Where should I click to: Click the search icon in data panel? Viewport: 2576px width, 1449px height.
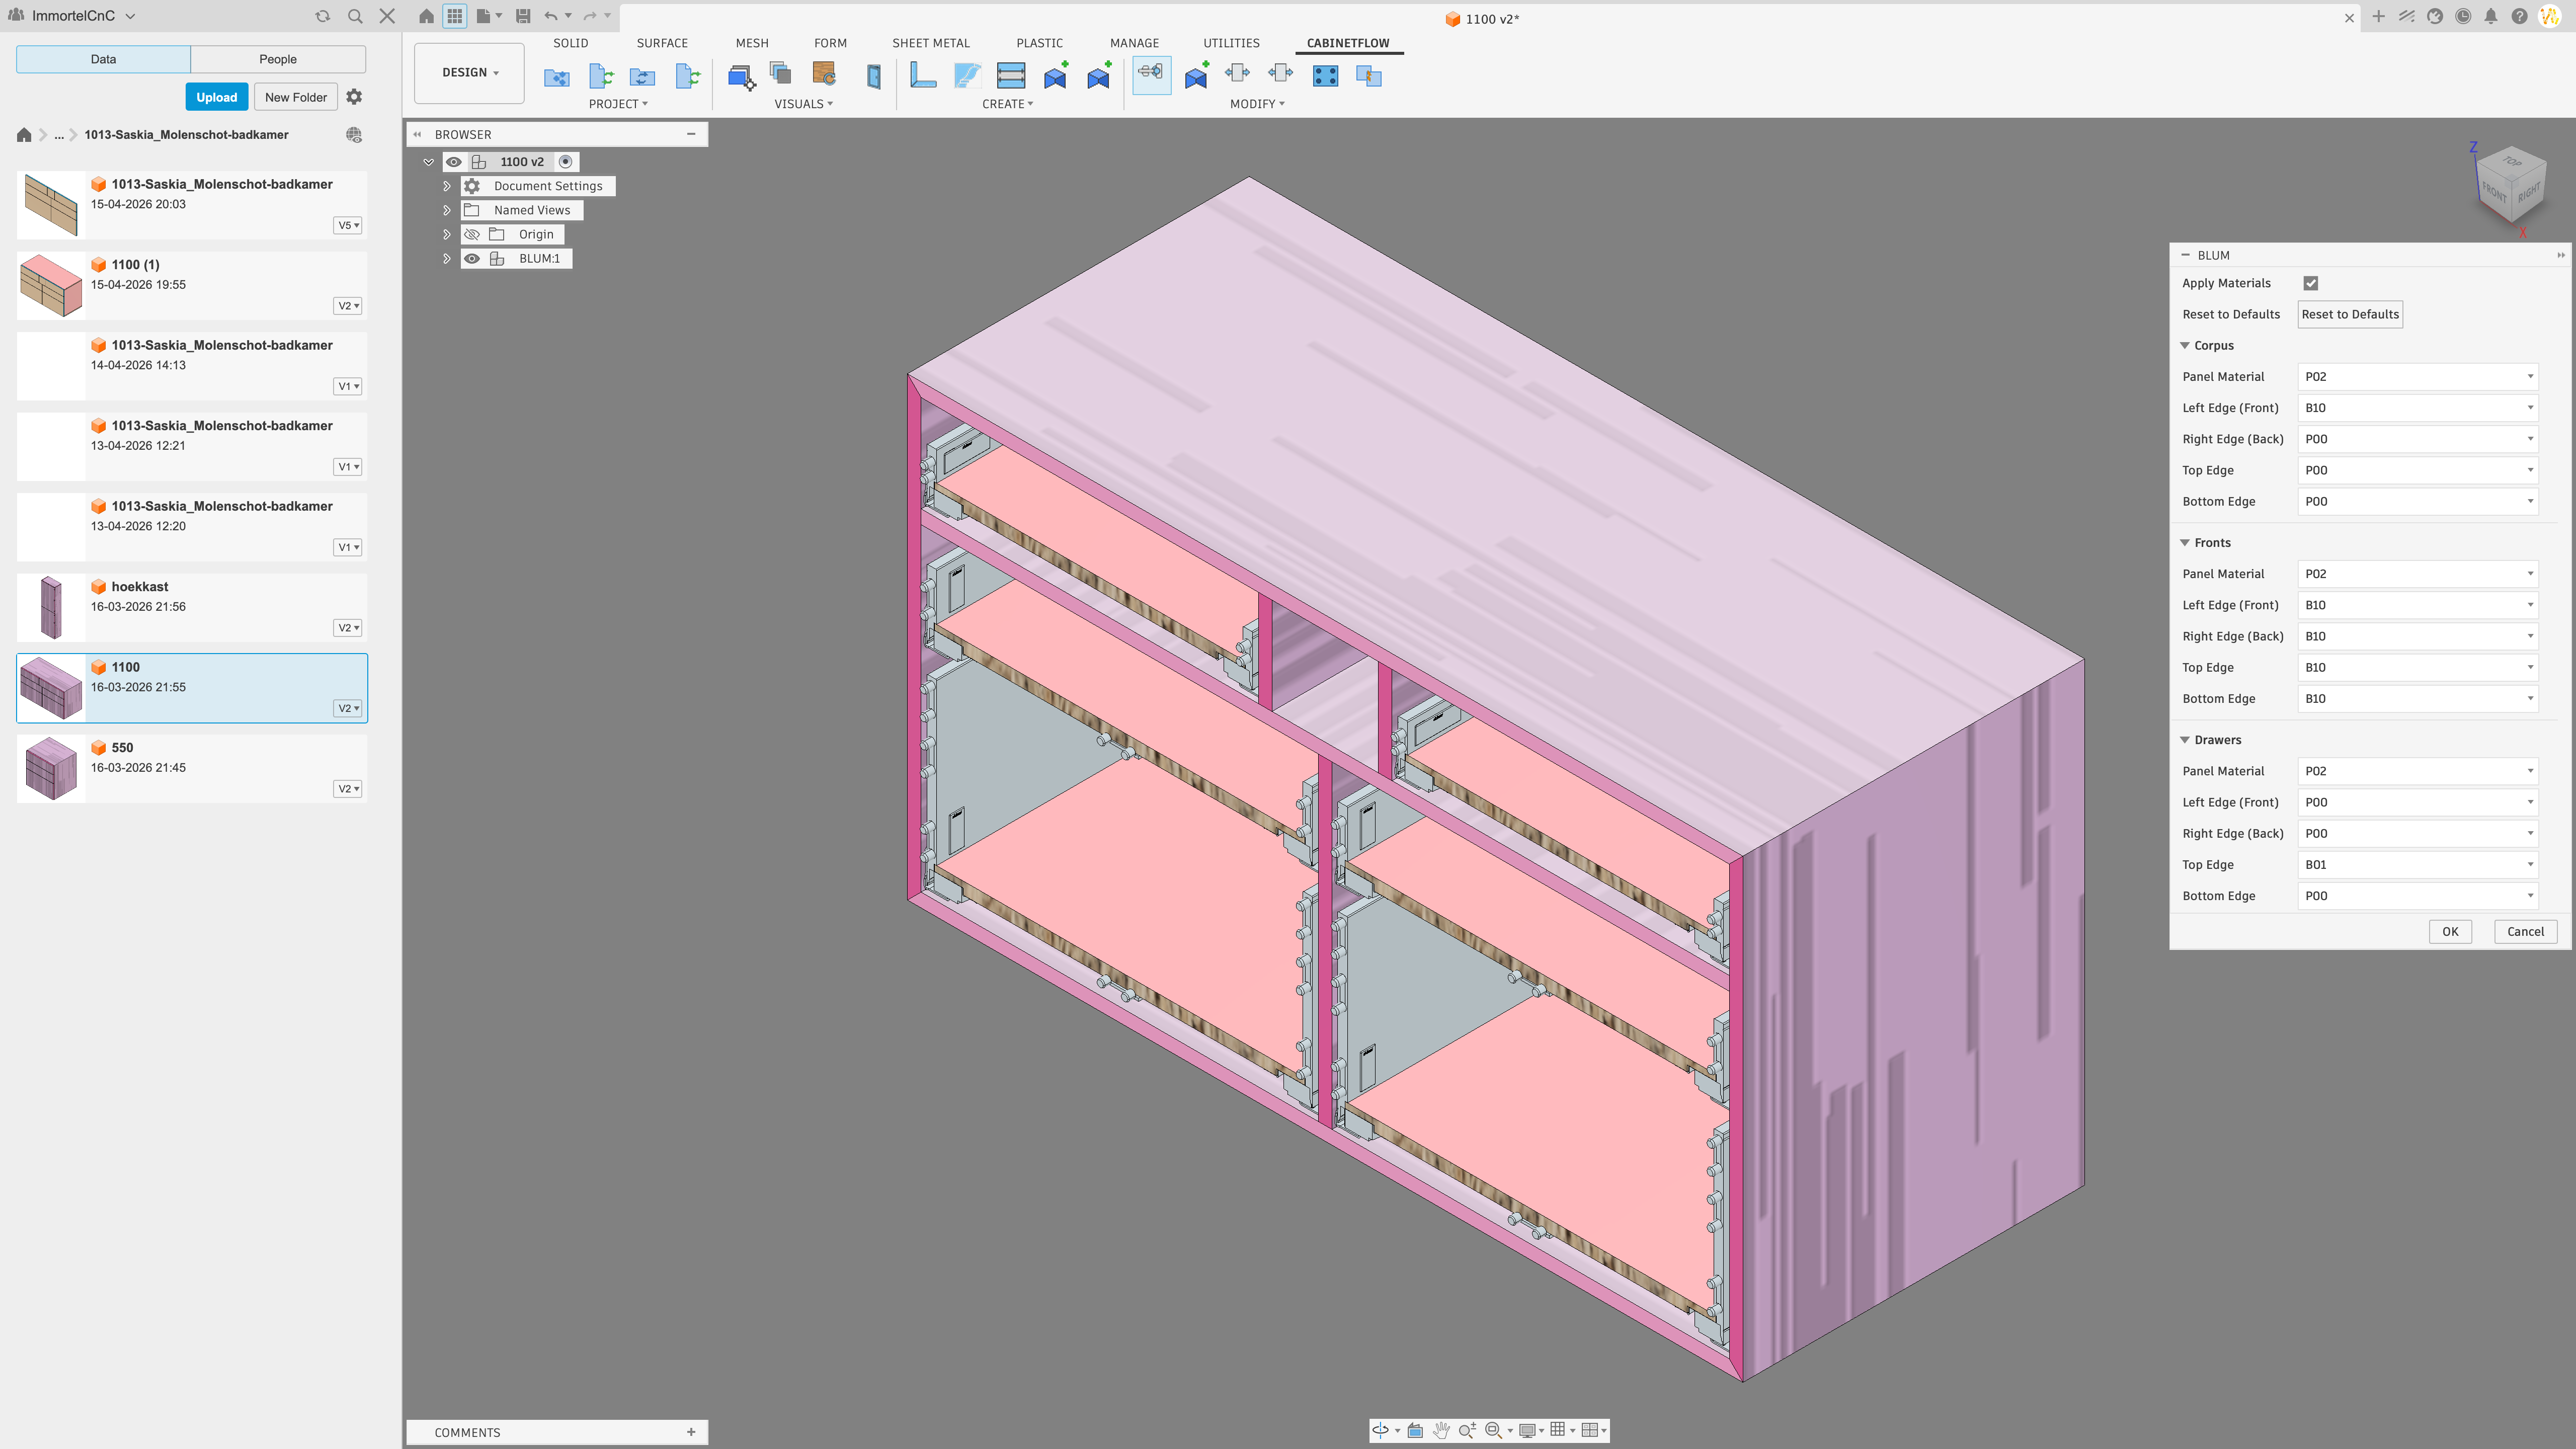tap(355, 16)
